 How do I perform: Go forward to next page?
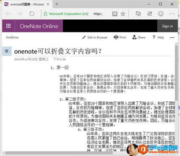[20, 14]
